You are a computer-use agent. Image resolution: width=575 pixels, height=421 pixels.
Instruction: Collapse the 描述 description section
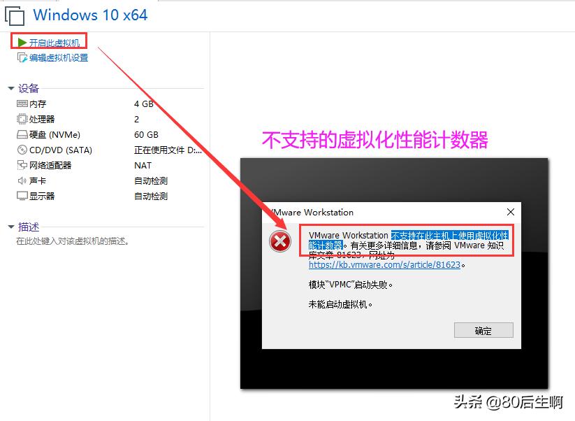pyautogui.click(x=10, y=225)
